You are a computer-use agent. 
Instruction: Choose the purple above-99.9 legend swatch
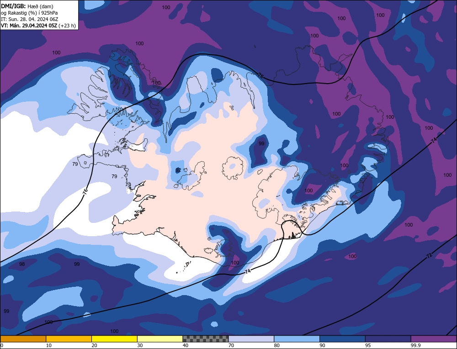click(434, 338)
